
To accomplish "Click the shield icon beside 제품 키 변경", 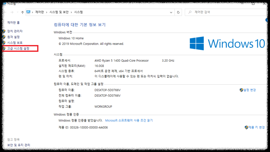I will click(x=246, y=127).
